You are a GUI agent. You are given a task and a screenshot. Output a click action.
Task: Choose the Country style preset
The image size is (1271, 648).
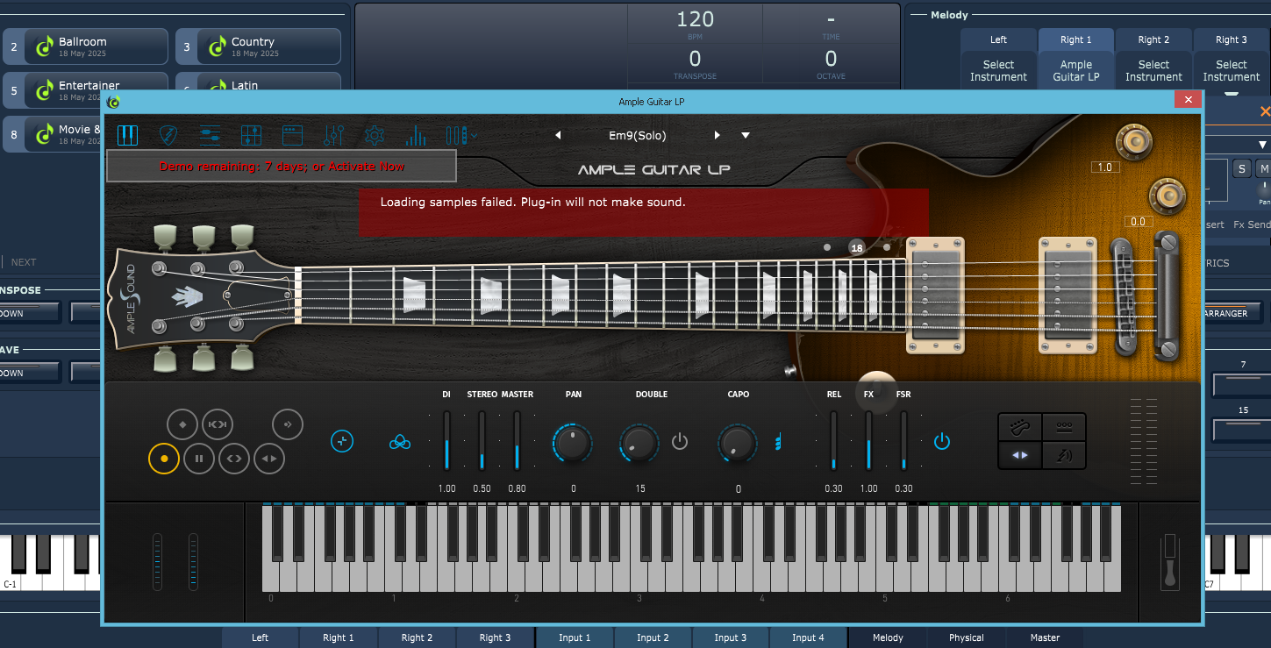[x=259, y=46]
